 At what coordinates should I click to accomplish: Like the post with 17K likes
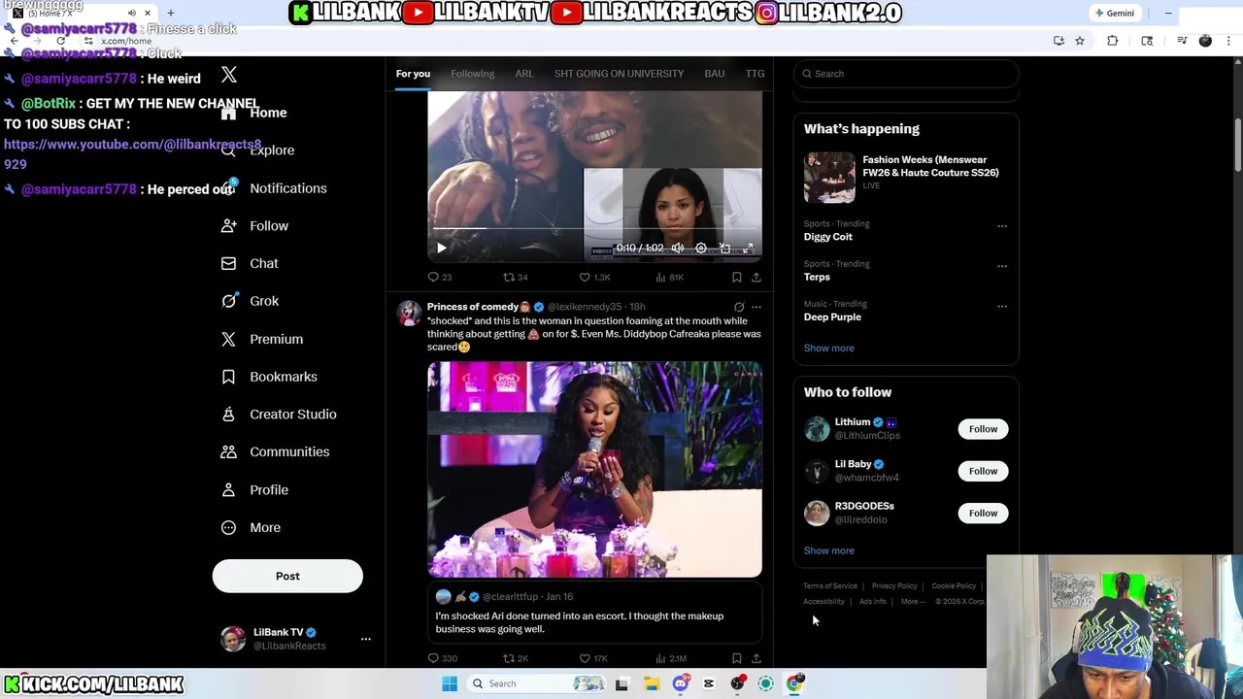(593, 658)
